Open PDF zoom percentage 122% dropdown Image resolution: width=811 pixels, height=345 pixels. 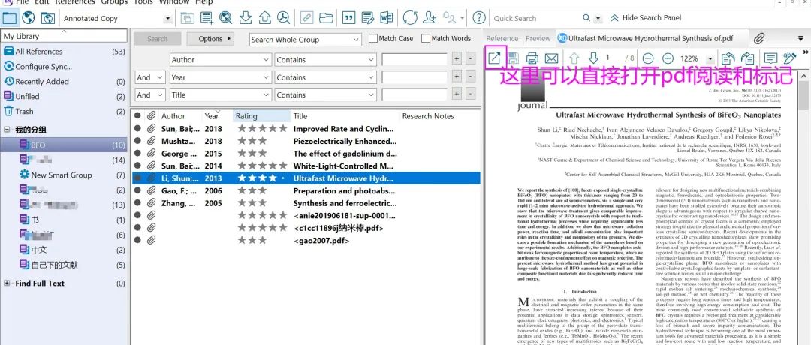point(710,59)
